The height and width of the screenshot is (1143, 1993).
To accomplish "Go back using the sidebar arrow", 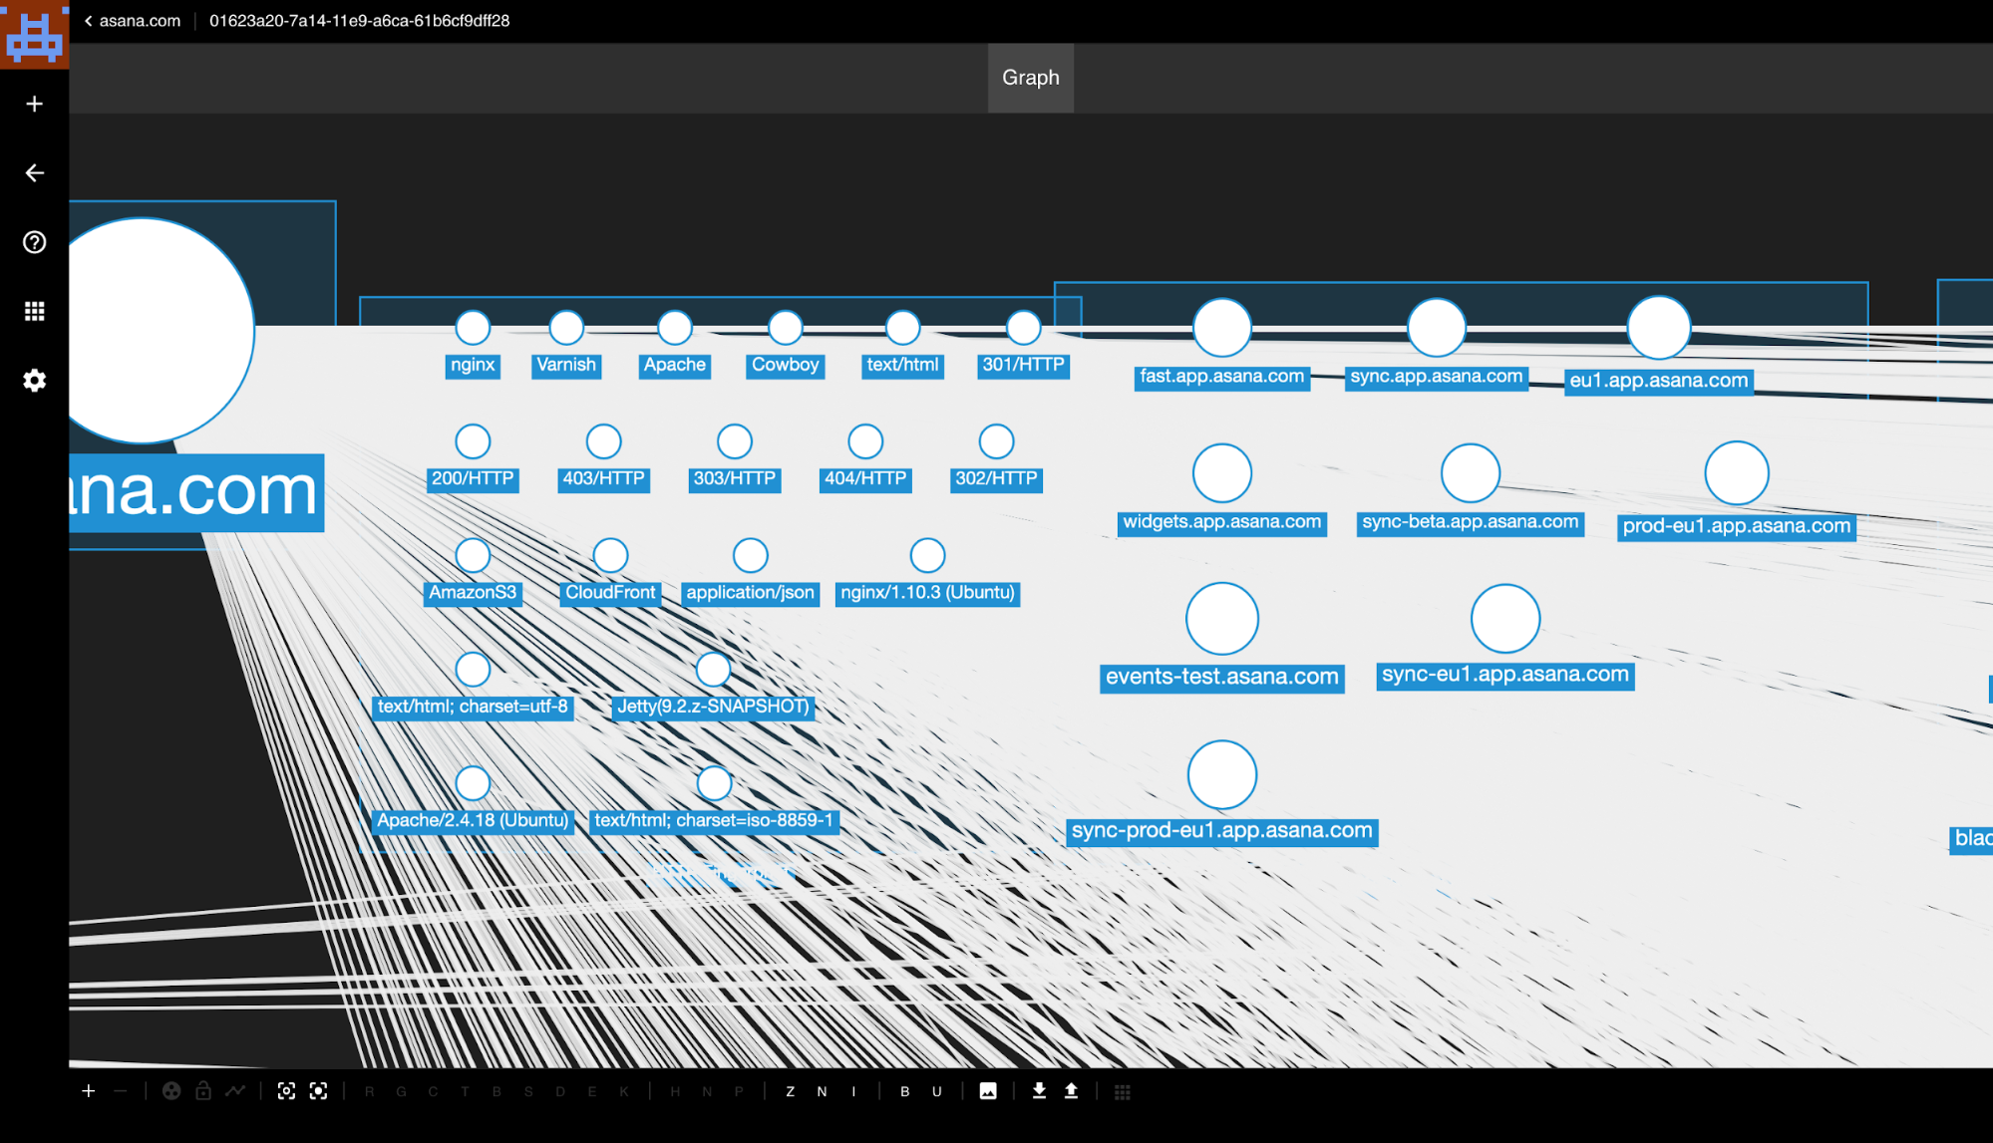I will pyautogui.click(x=34, y=172).
